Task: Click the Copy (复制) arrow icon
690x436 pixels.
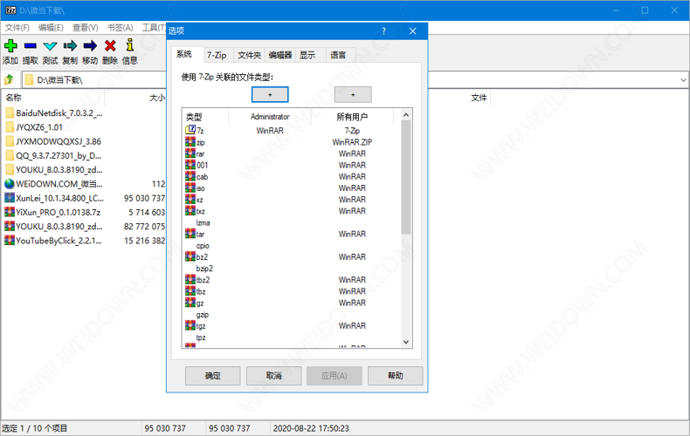Action: click(x=70, y=45)
